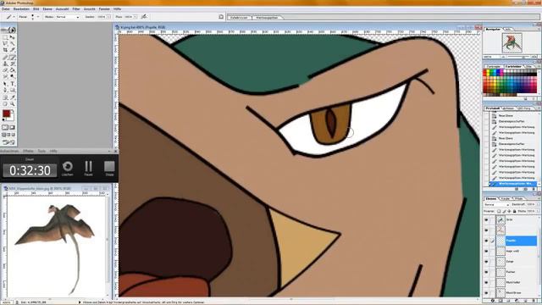Toggle lock transparent pixels in Layers panel
The height and width of the screenshot is (305, 542).
point(499,211)
